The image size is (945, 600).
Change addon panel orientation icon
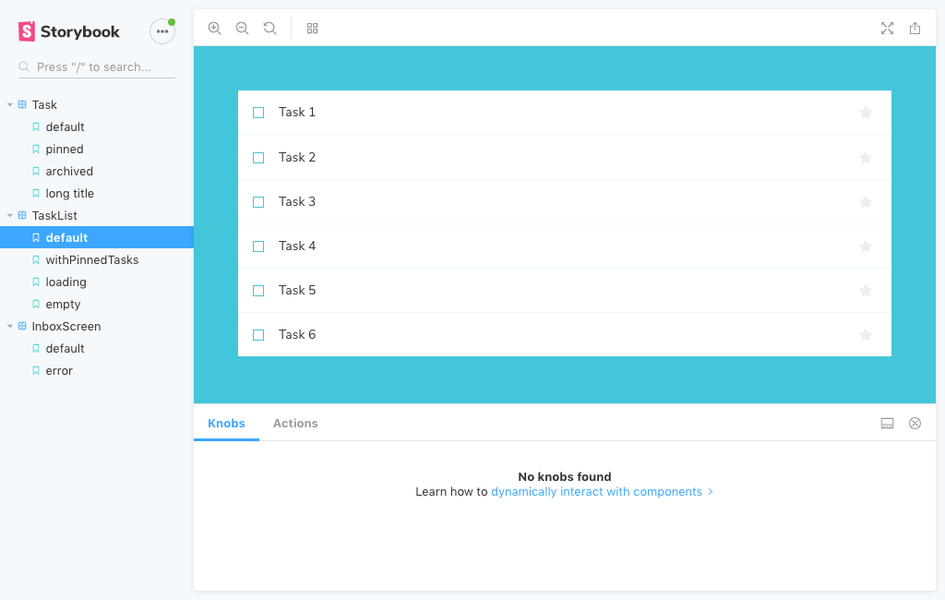tap(887, 424)
